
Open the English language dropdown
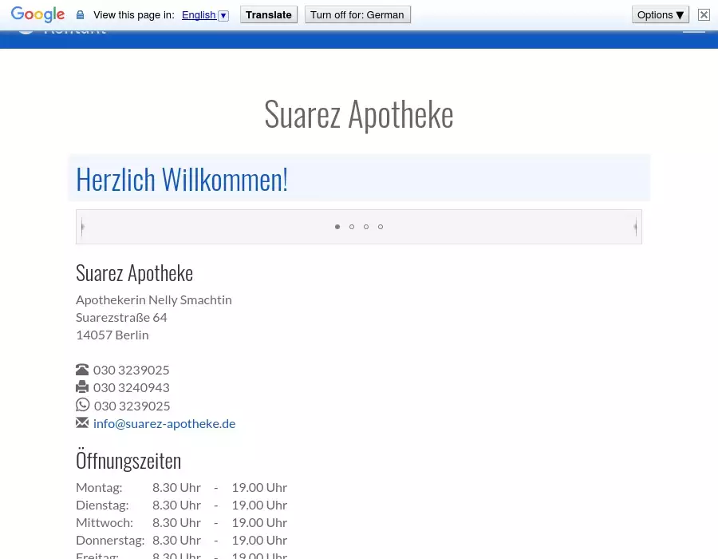(205, 15)
